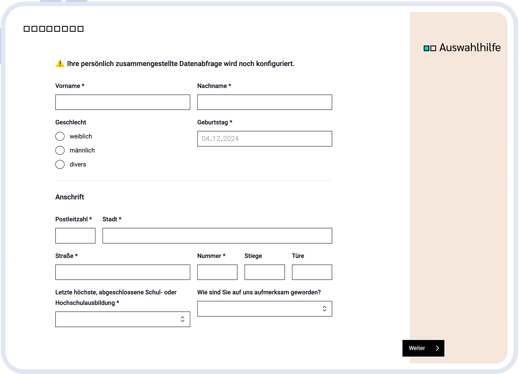Choose the "divers" gender option
The width and height of the screenshot is (519, 374).
(x=60, y=164)
